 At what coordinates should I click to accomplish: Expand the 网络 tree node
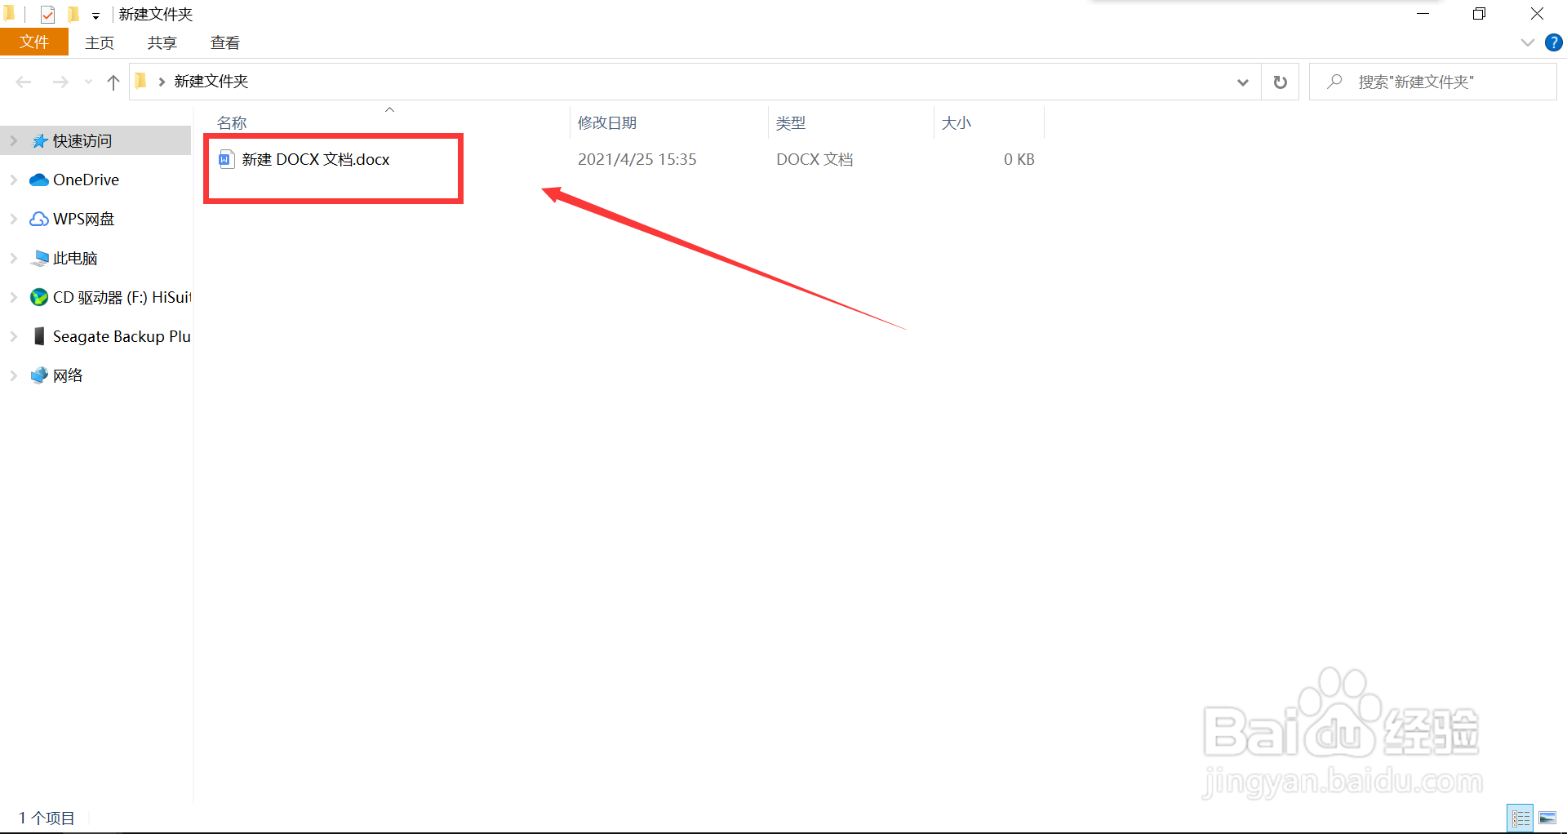click(x=14, y=375)
